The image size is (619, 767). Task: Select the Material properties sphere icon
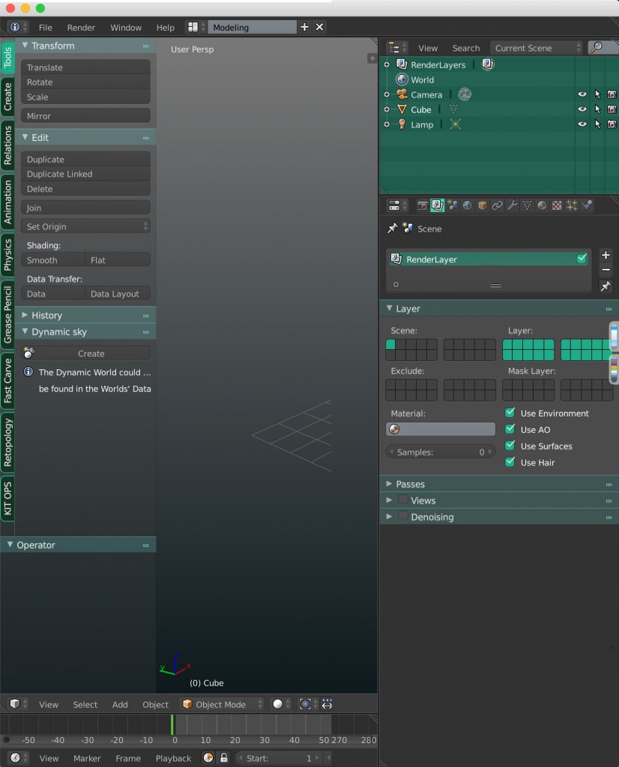point(542,204)
